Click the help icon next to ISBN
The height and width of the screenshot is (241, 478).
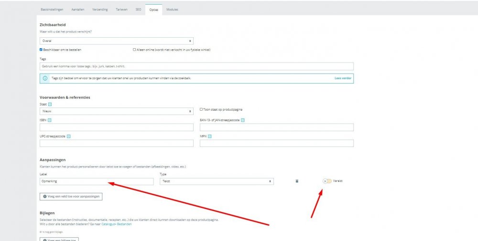(x=50, y=120)
